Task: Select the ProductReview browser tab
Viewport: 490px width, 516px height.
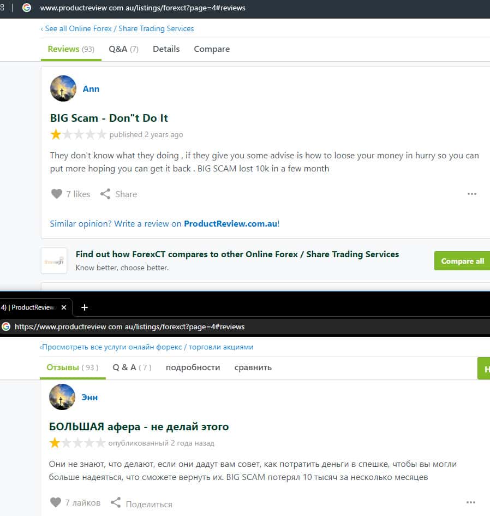Action: tap(29, 307)
